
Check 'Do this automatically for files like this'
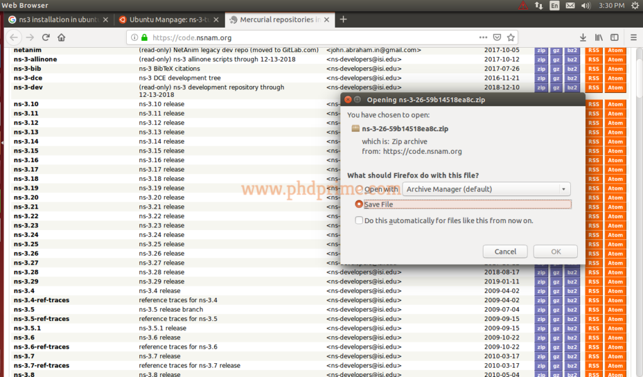(x=359, y=220)
